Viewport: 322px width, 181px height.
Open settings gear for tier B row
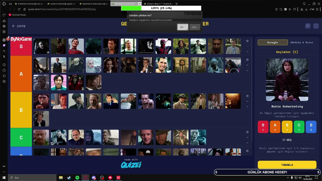(x=247, y=96)
